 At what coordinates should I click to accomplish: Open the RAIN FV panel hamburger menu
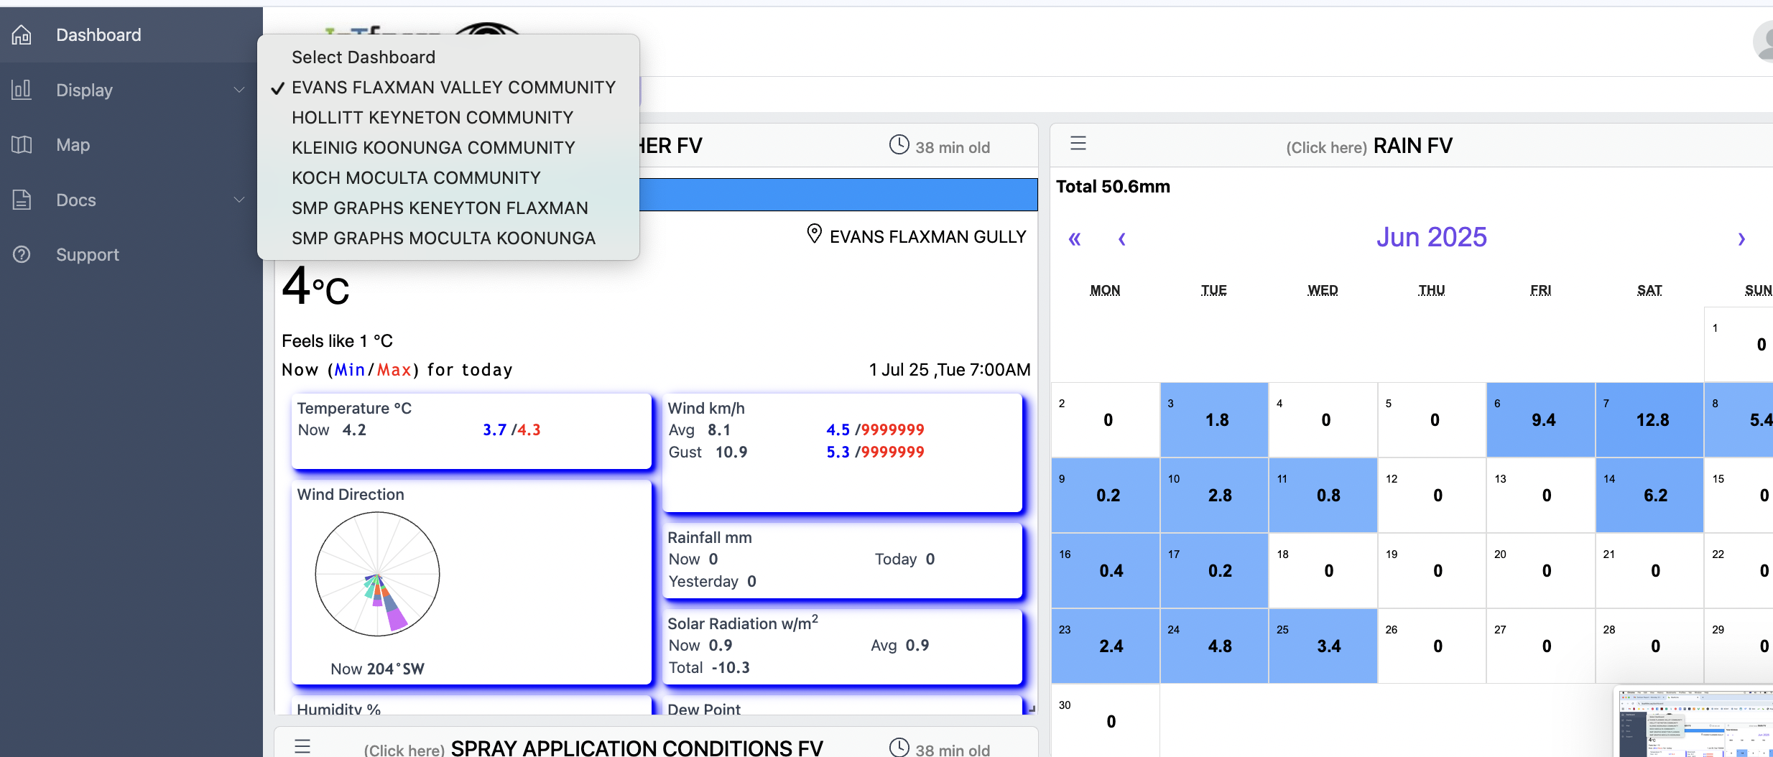(x=1078, y=144)
